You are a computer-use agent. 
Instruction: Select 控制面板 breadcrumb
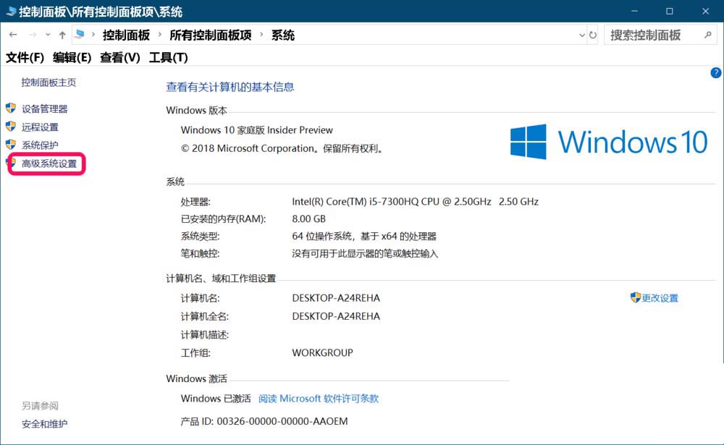126,35
